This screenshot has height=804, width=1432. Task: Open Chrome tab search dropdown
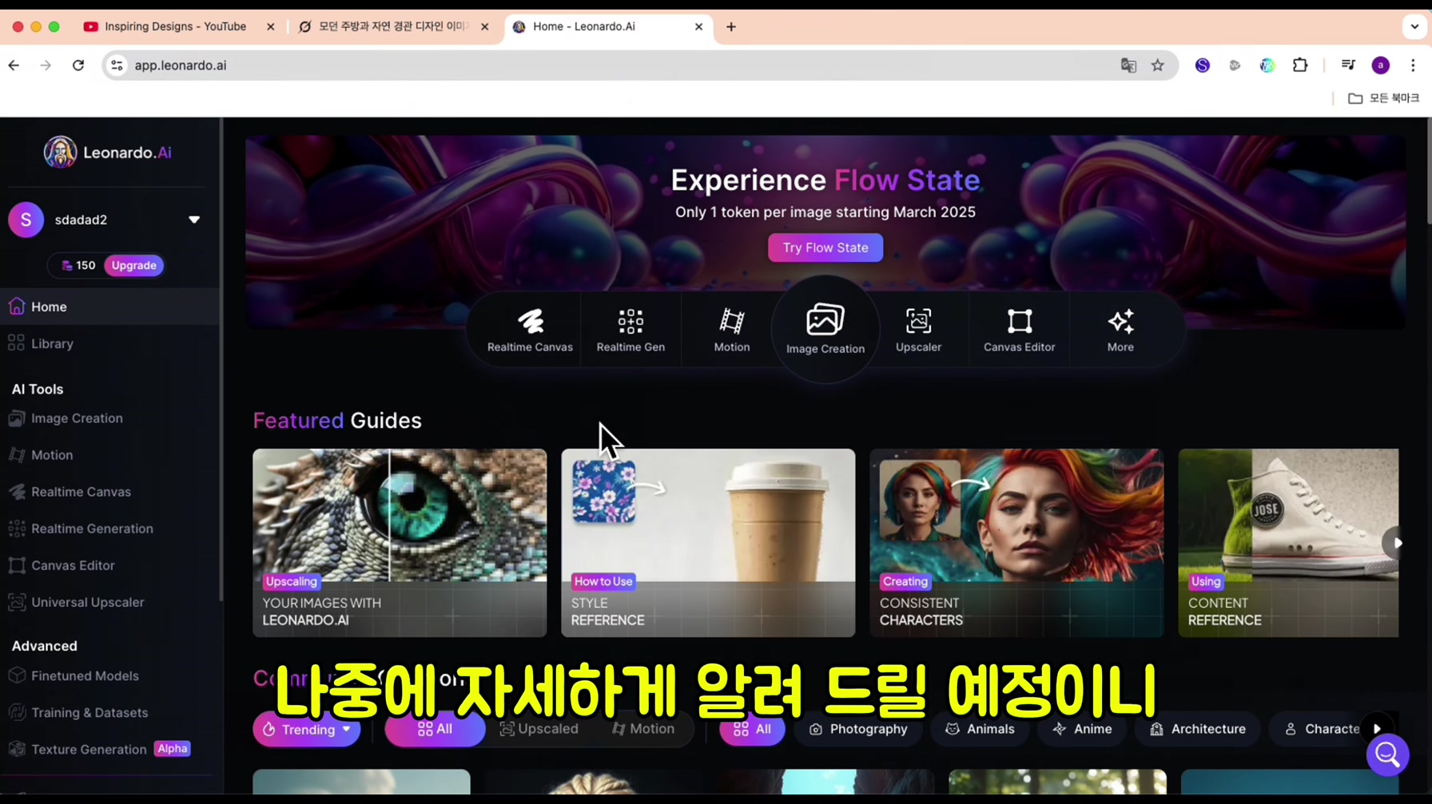(1414, 26)
